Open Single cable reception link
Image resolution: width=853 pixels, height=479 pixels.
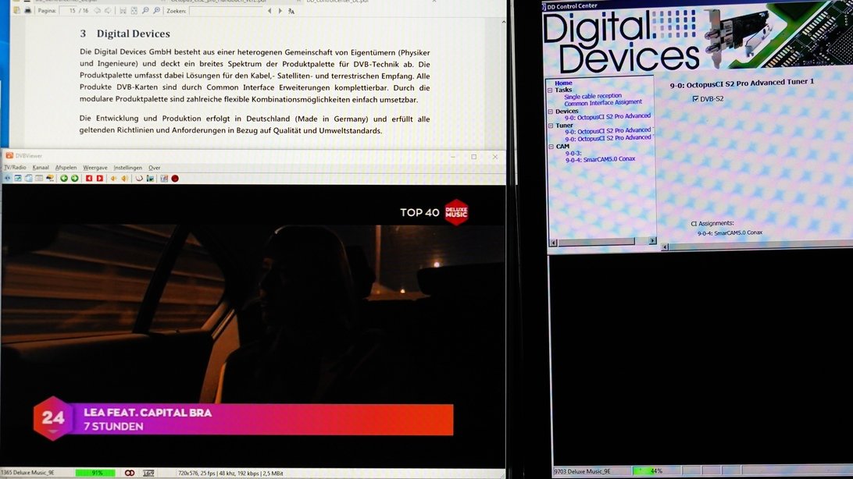click(x=593, y=96)
